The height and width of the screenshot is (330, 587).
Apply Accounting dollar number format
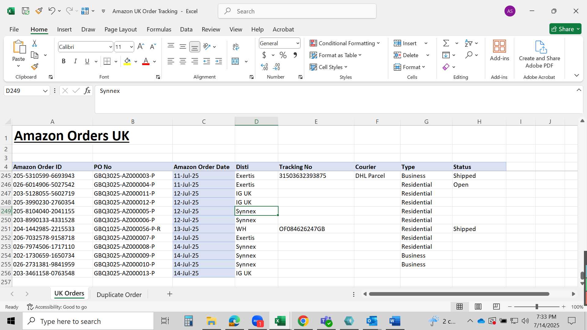[264, 55]
